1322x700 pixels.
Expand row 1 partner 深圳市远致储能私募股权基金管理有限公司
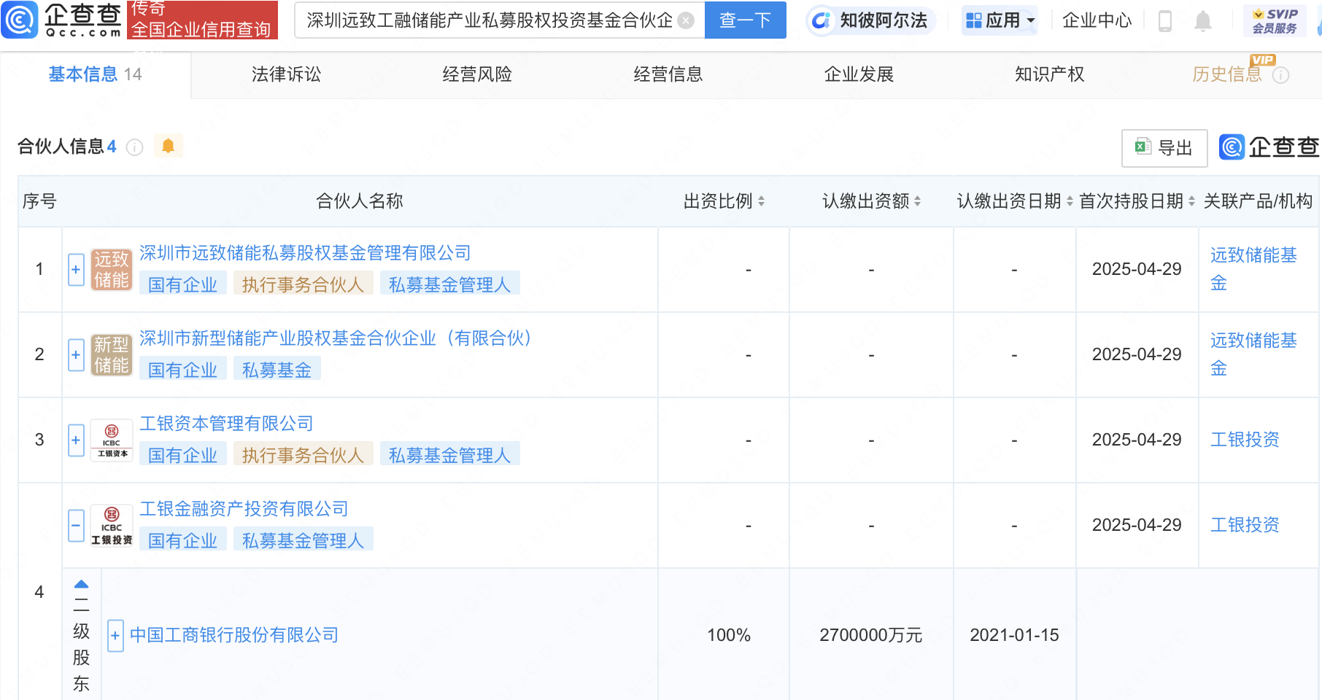point(76,269)
